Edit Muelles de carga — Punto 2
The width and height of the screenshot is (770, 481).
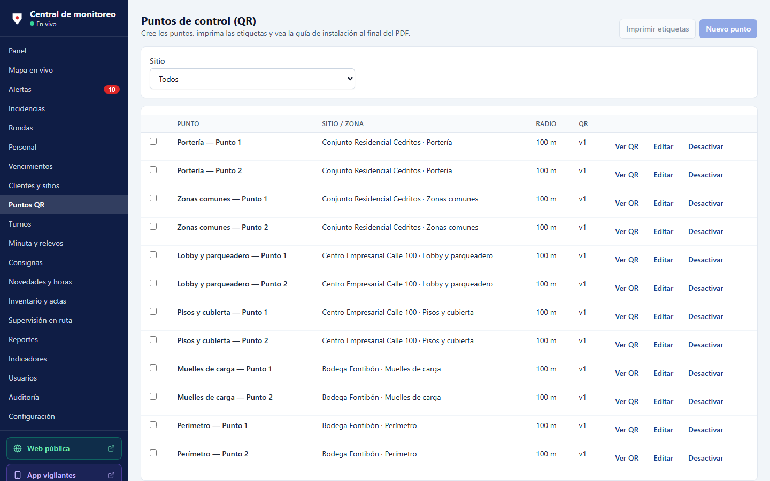[x=663, y=401]
